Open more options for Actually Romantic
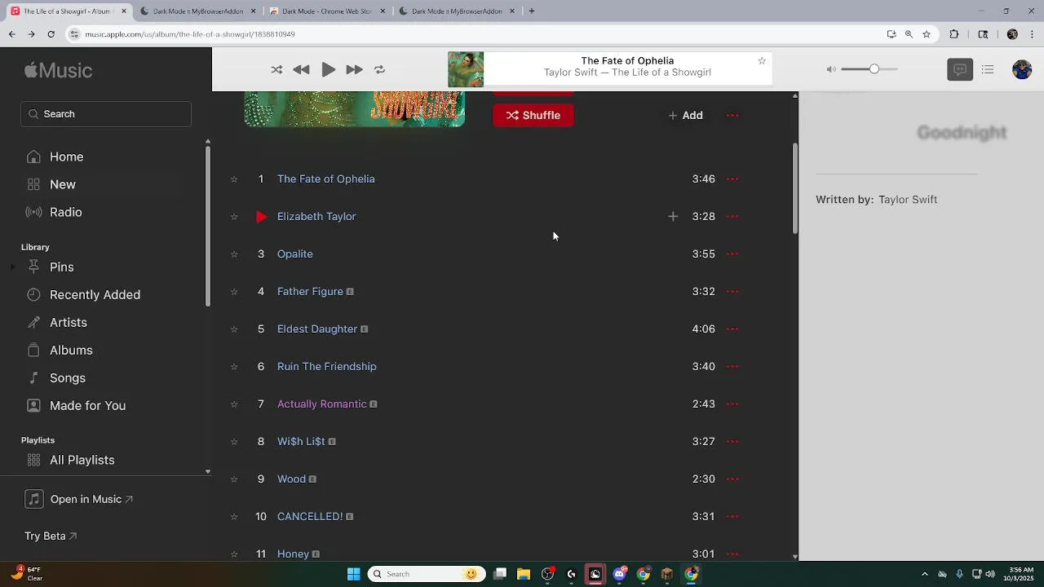Viewport: 1044px width, 587px height. (732, 404)
